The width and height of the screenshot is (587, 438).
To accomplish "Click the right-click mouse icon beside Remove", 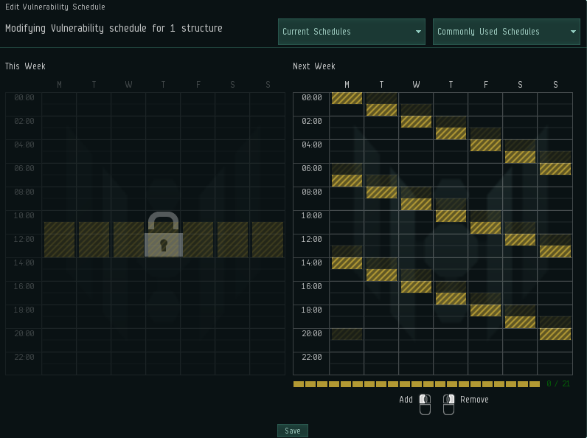I will tap(448, 404).
